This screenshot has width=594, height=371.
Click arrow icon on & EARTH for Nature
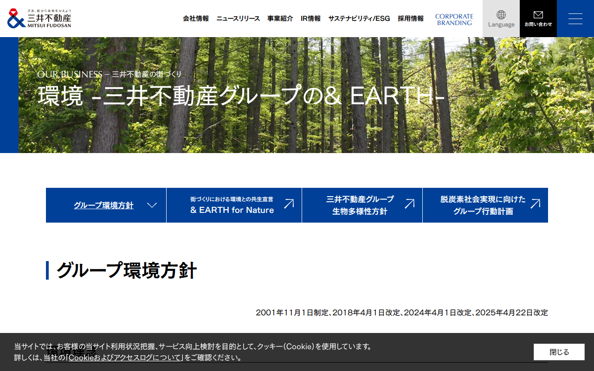coord(289,204)
